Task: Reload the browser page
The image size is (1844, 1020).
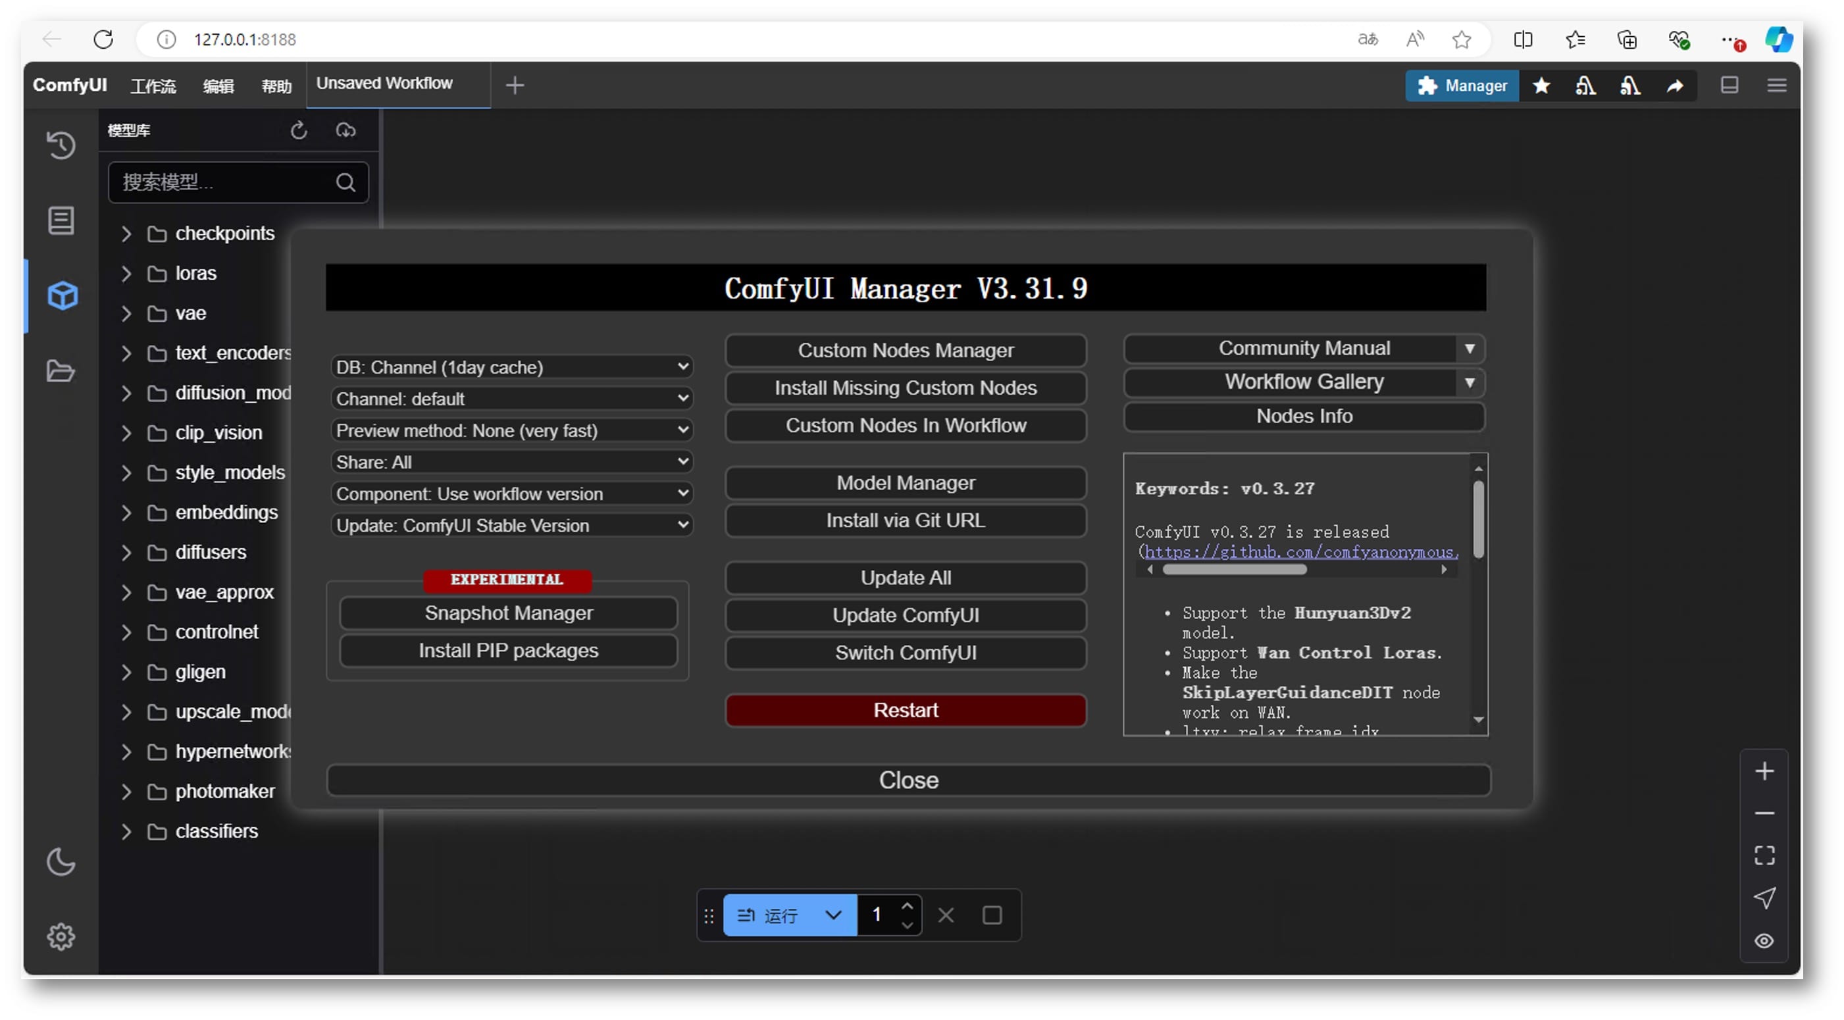Action: point(103,39)
